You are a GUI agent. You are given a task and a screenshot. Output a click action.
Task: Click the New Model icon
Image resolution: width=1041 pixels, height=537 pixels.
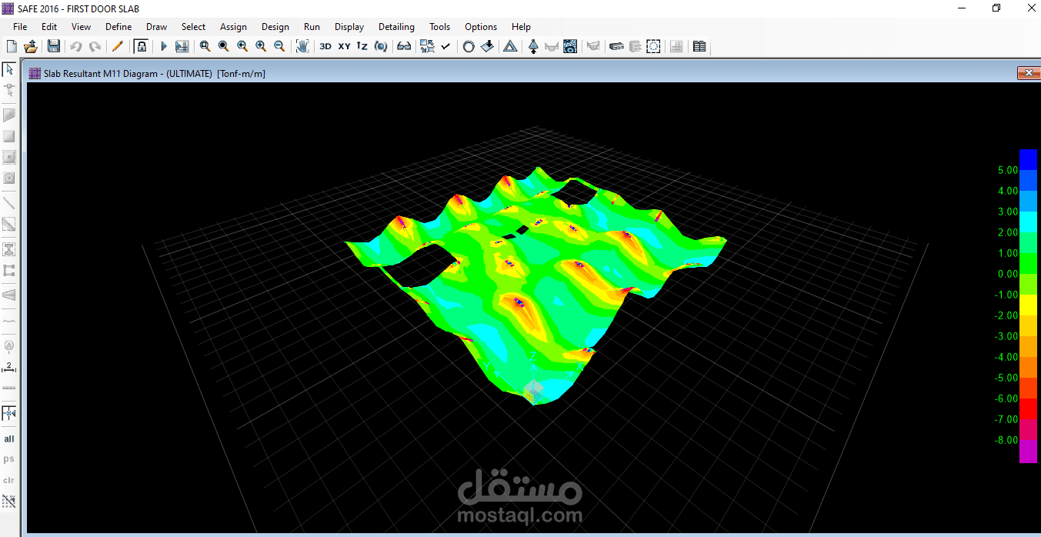click(12, 46)
